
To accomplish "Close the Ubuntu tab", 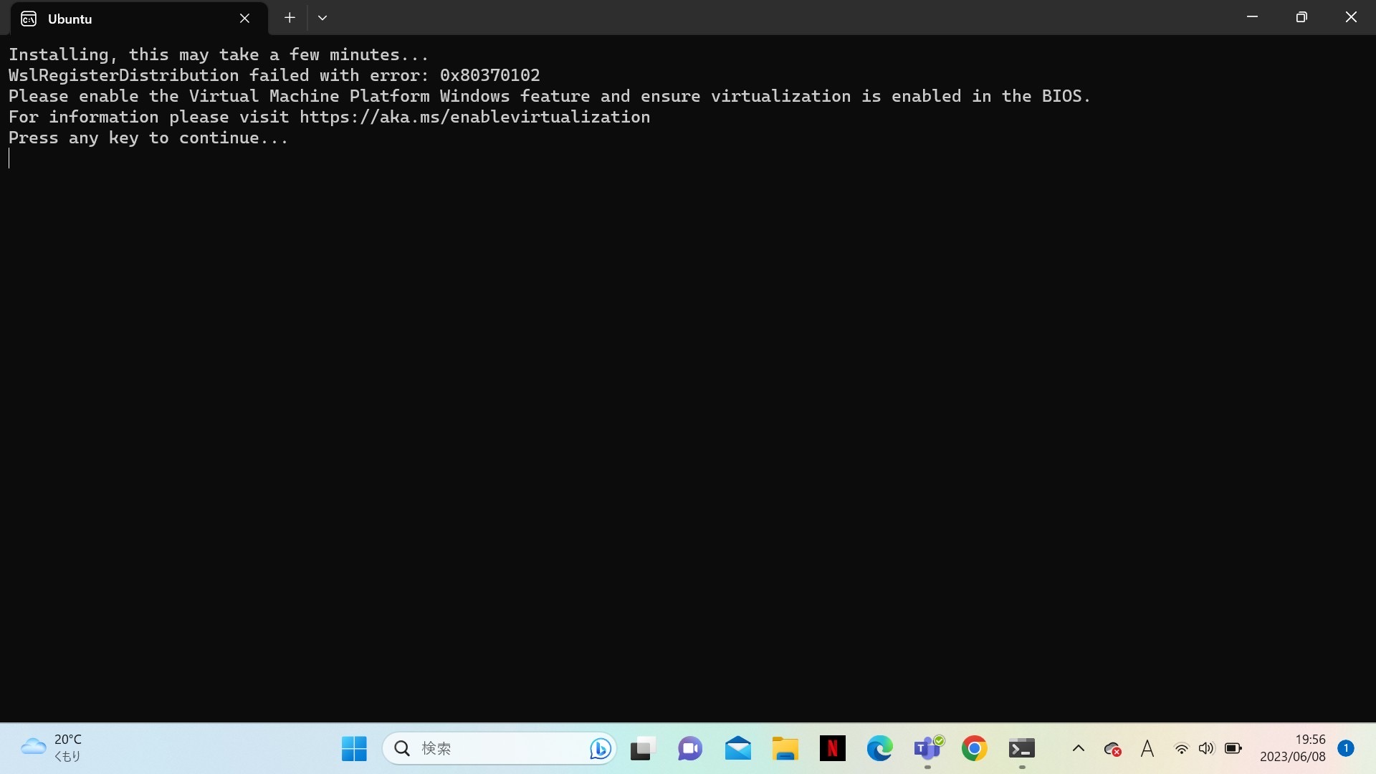I will tap(244, 19).
